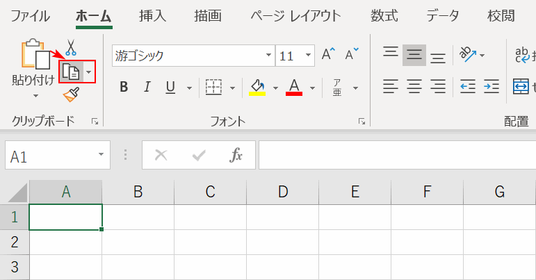Apply the cell borders icon
Image resolution: width=536 pixels, height=280 pixels.
tap(213, 88)
